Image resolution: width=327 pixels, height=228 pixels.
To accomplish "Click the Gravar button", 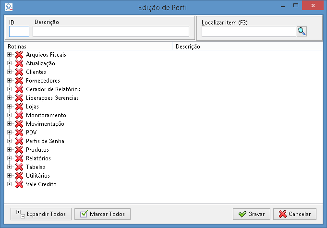I will click(x=252, y=214).
